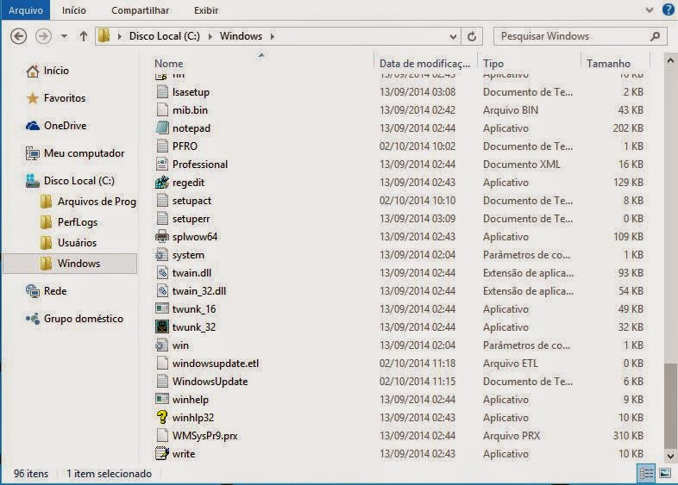The image size is (678, 485).
Task: Open OneDrive in the navigation pane
Action: 56,126
